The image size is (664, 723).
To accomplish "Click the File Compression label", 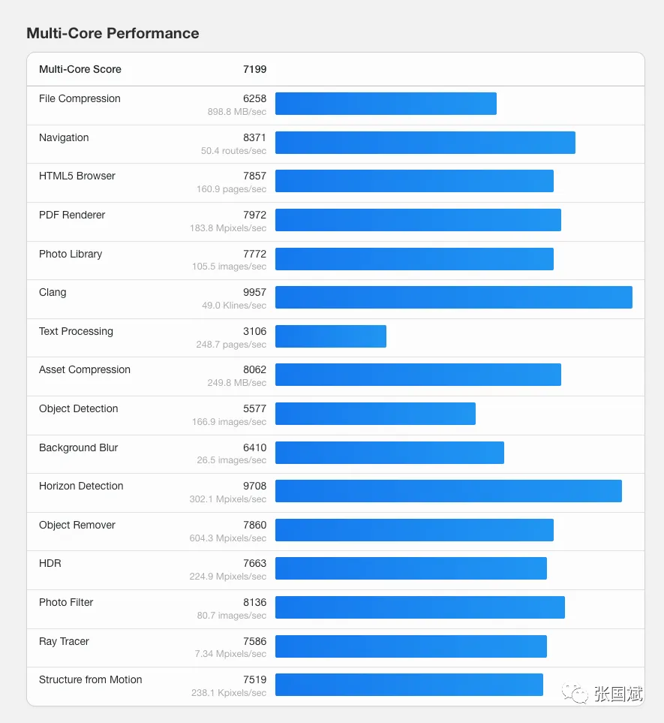I will tap(80, 98).
